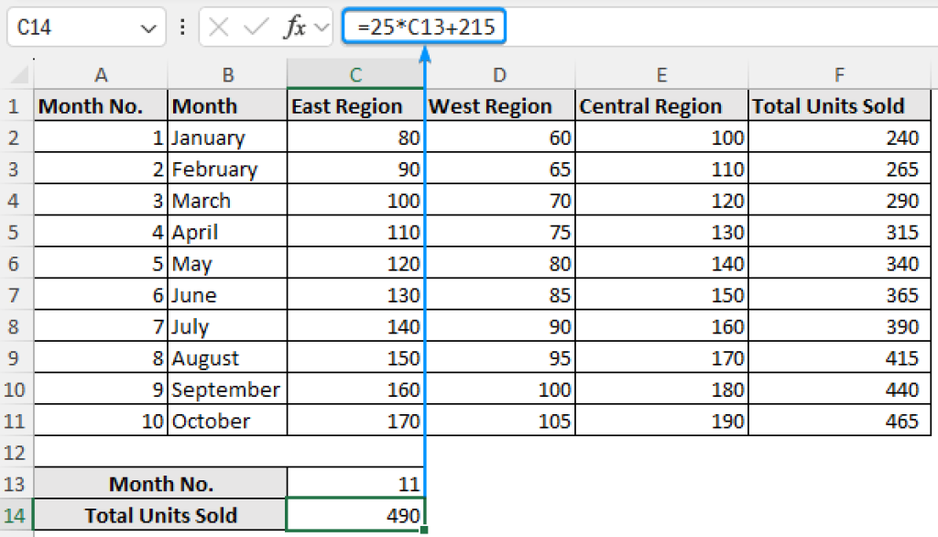The image size is (938, 537).
Task: Select column C header
Action: click(x=355, y=73)
